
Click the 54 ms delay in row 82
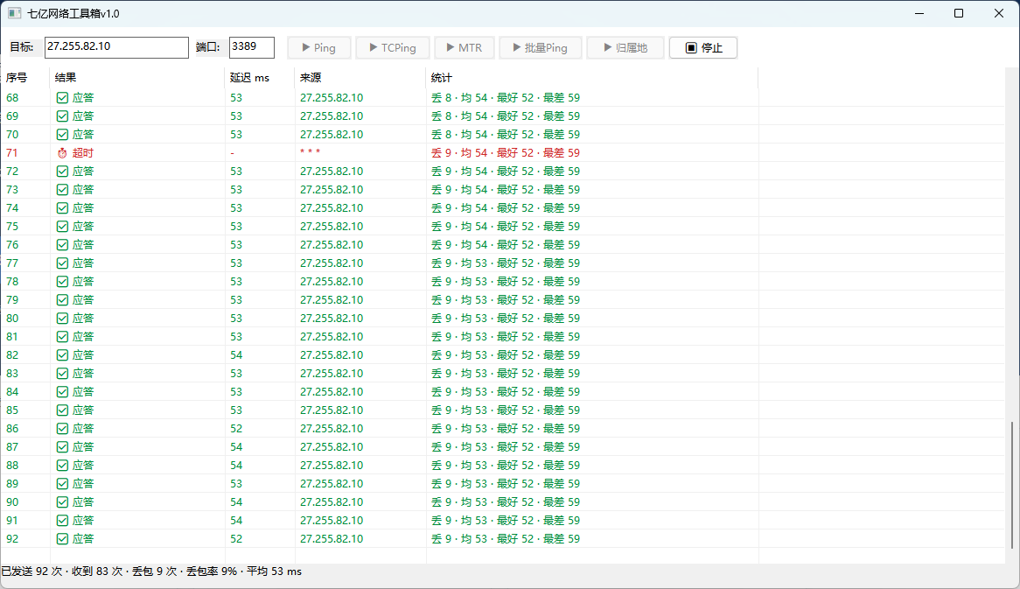coord(236,355)
